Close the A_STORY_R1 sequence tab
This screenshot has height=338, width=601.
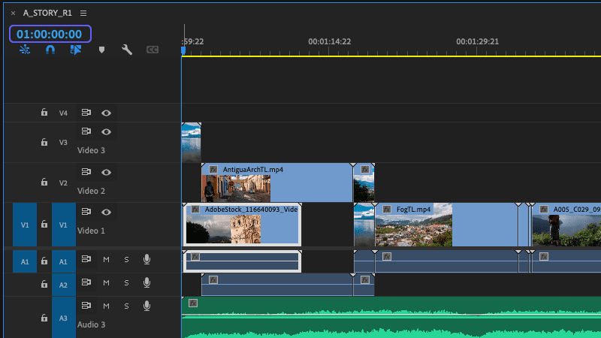point(13,13)
